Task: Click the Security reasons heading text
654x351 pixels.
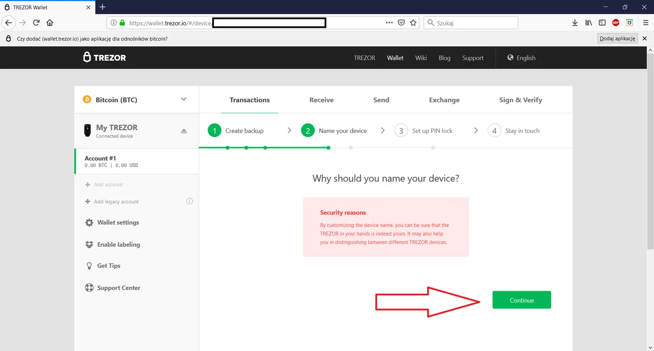Action: point(343,213)
